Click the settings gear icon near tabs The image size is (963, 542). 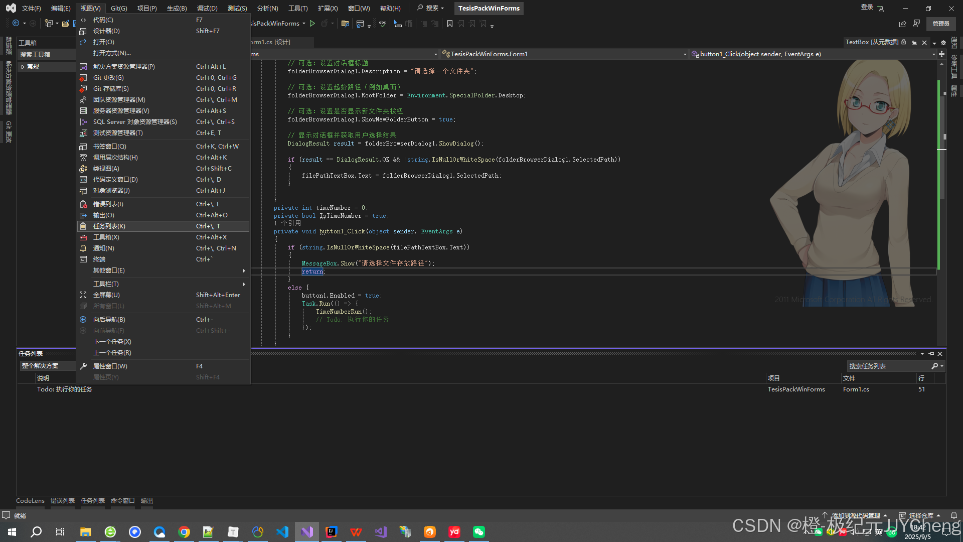943,43
